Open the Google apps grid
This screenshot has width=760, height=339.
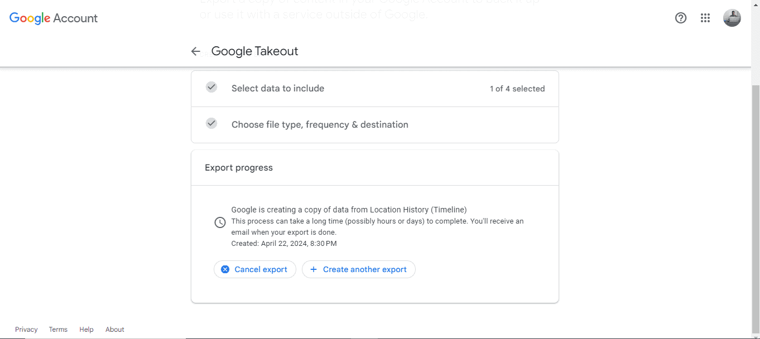tap(705, 18)
